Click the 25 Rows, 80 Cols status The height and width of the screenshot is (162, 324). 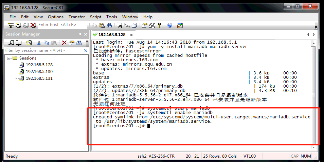220,156
